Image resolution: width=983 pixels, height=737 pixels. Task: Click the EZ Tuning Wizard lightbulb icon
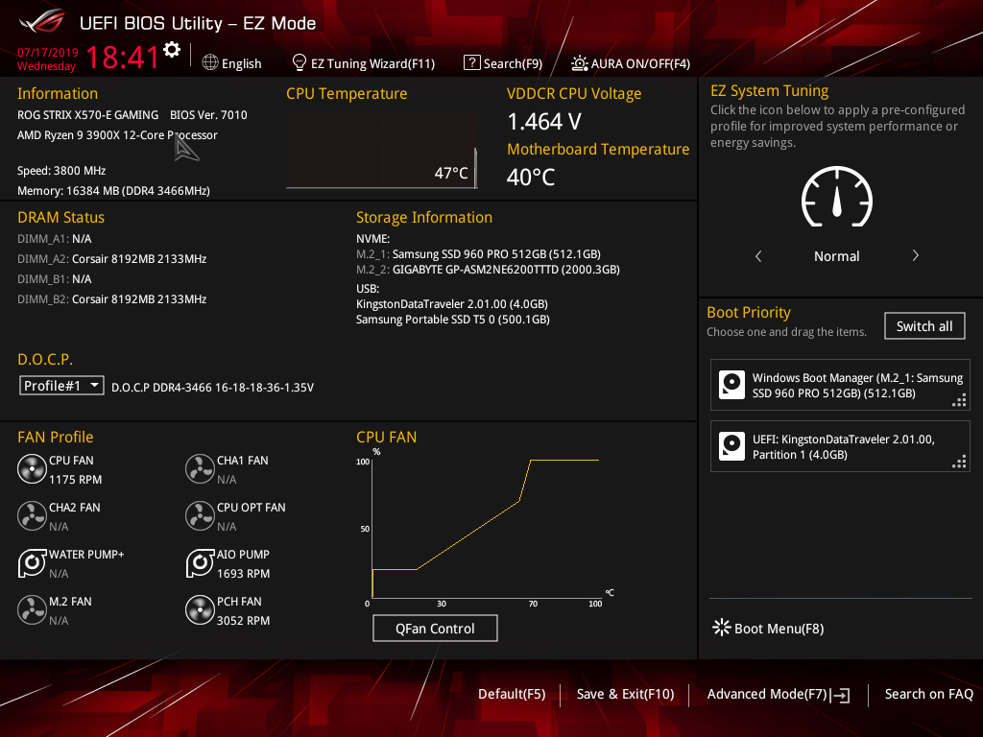(x=300, y=62)
